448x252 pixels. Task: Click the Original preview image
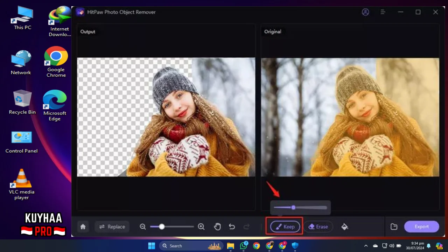350,117
